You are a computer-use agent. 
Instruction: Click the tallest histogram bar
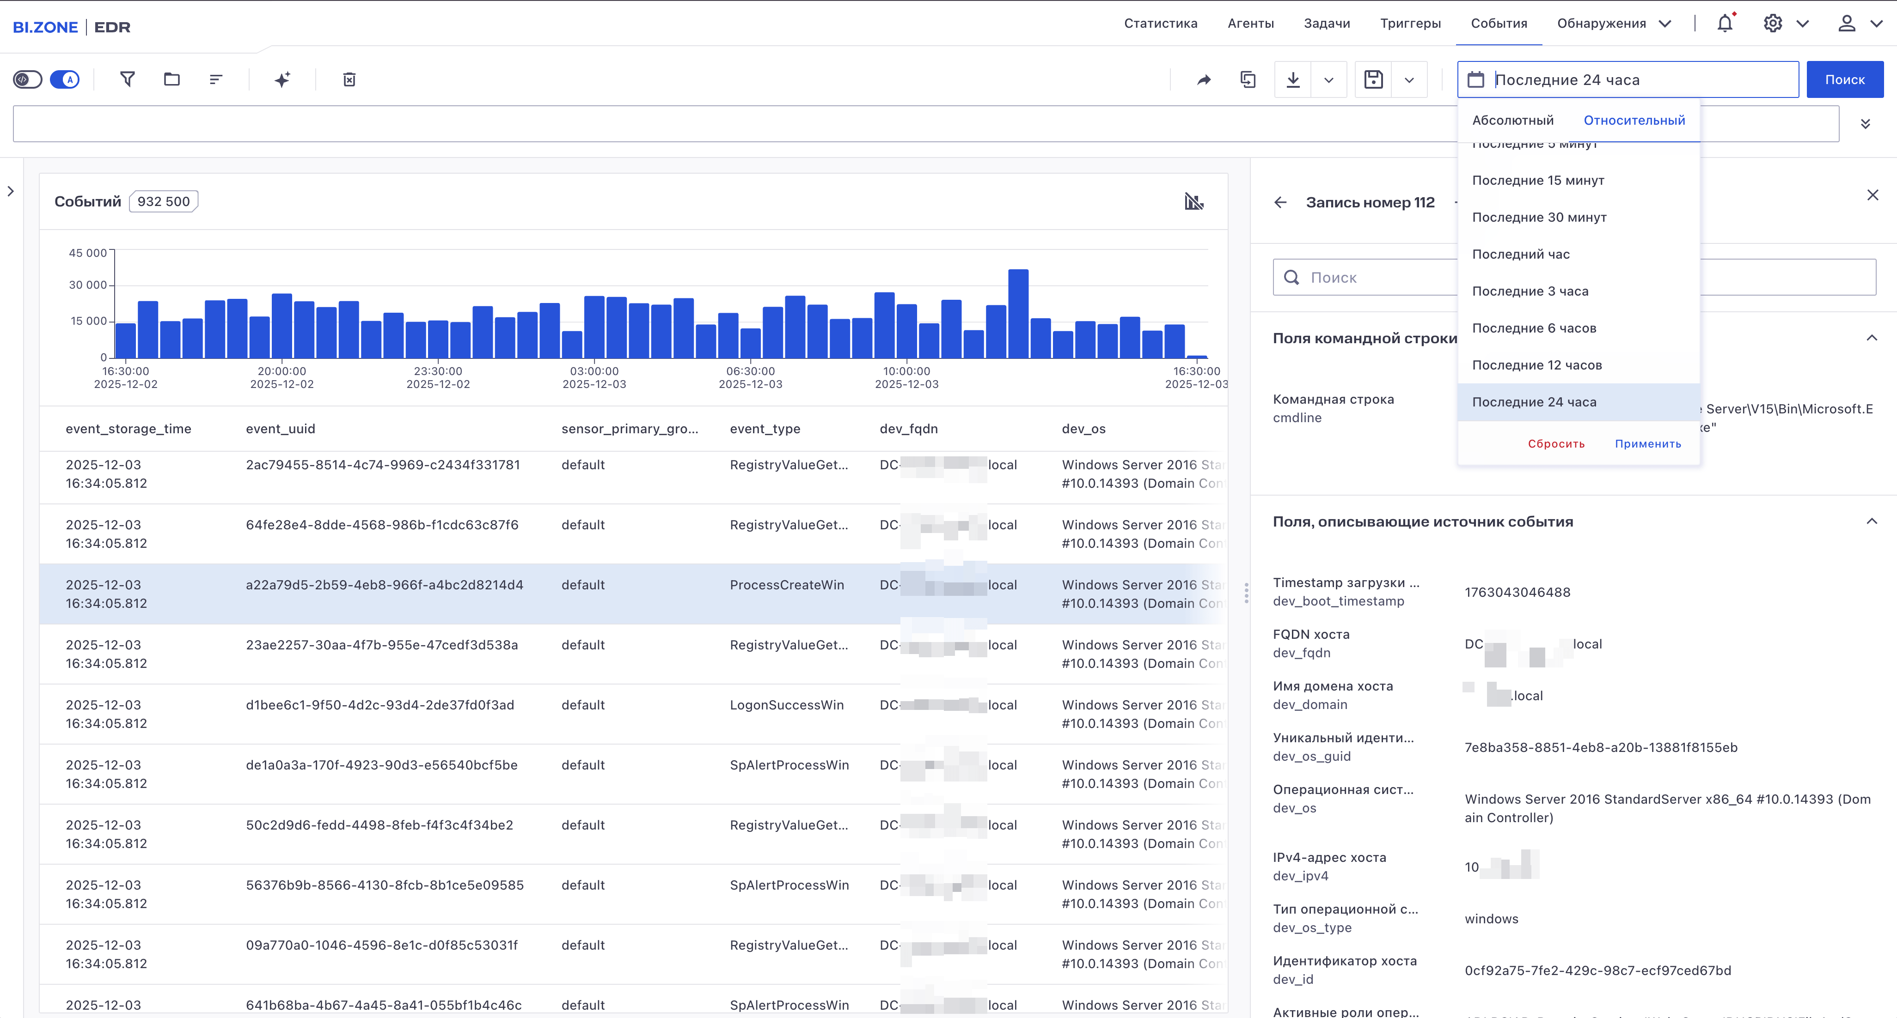(1018, 314)
